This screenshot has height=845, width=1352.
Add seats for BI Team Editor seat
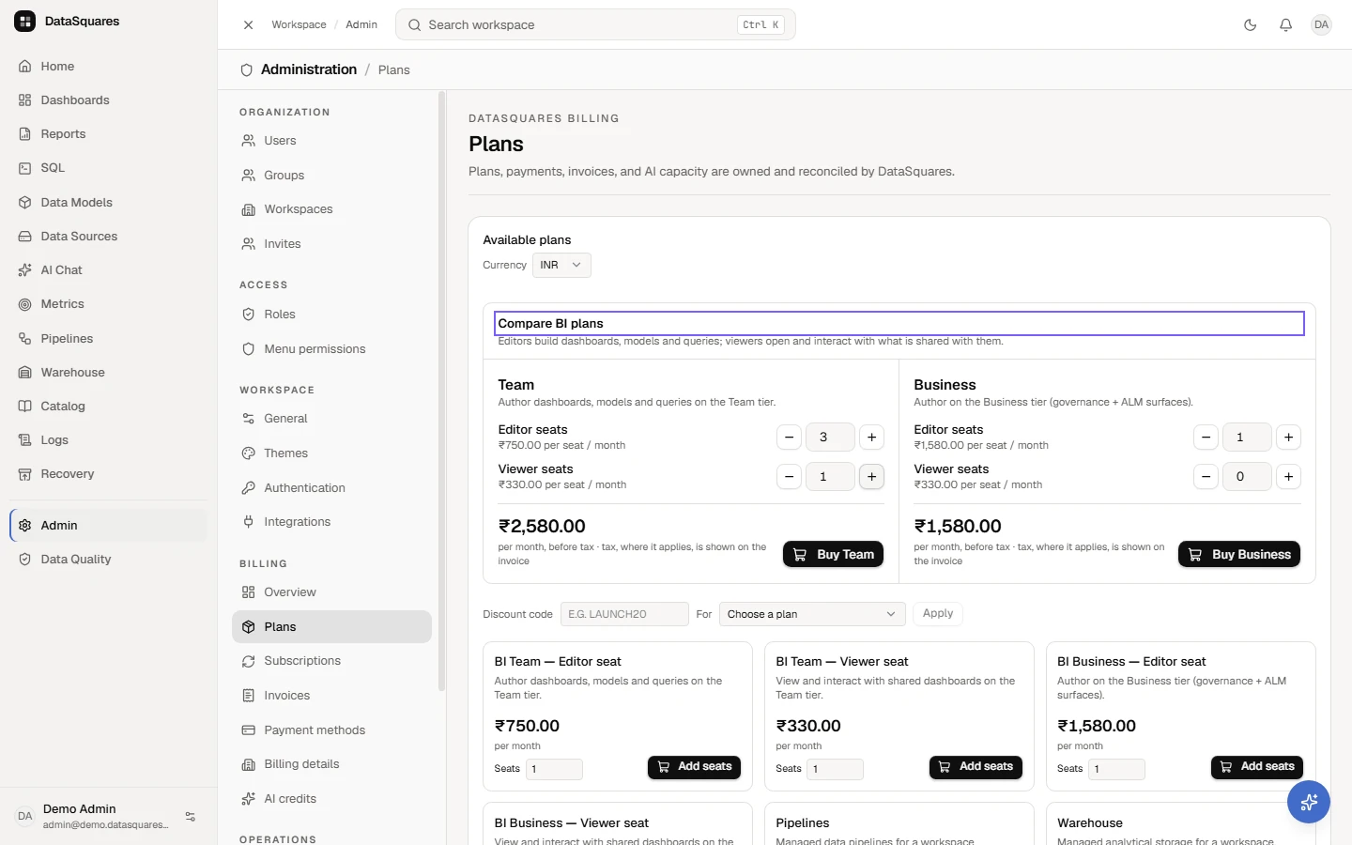pyautogui.click(x=694, y=767)
